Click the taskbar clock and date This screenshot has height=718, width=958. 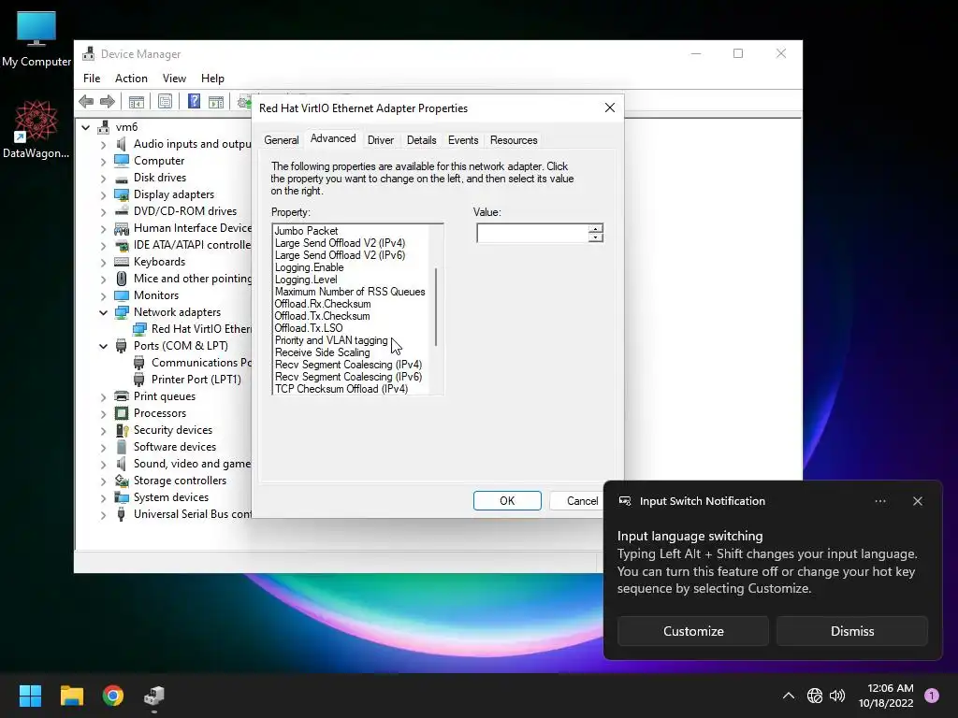tap(885, 696)
